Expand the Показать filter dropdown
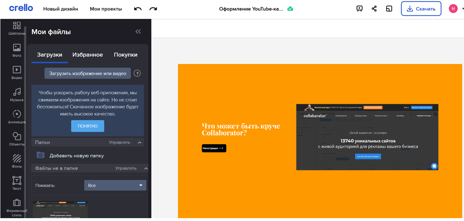Viewport: 464px width, 221px height. pos(115,185)
